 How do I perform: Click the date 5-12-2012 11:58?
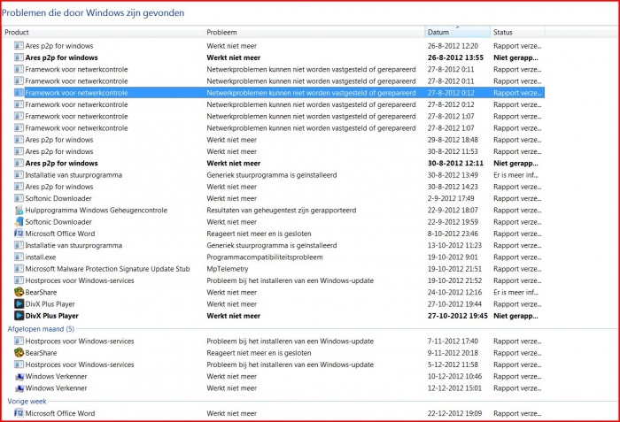[453, 364]
